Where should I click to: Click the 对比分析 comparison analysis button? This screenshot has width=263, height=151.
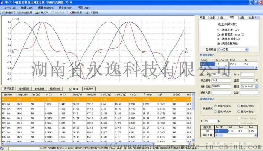89,89
